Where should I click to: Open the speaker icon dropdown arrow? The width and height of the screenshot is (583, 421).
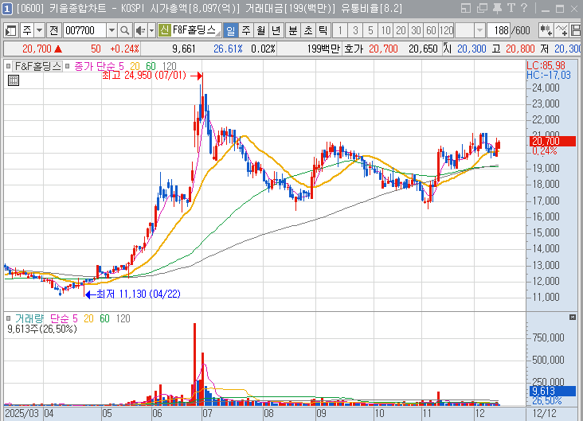pyautogui.click(x=151, y=30)
